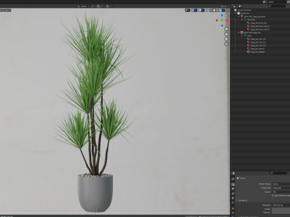
Task: Open the Options dropdown in header
Action: (224, 6)
